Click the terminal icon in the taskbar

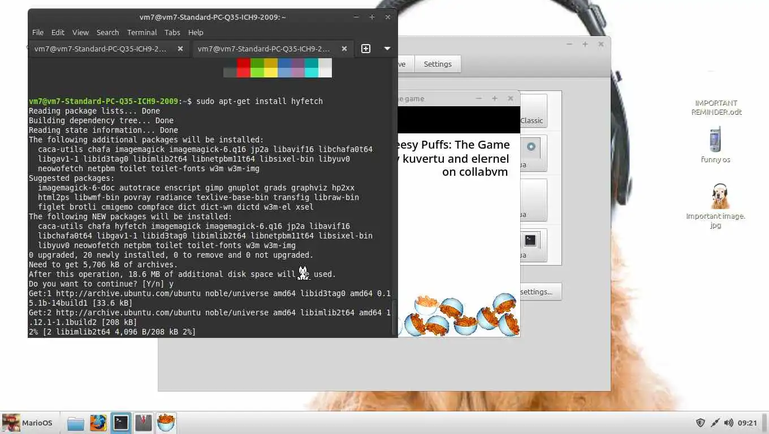pos(120,423)
